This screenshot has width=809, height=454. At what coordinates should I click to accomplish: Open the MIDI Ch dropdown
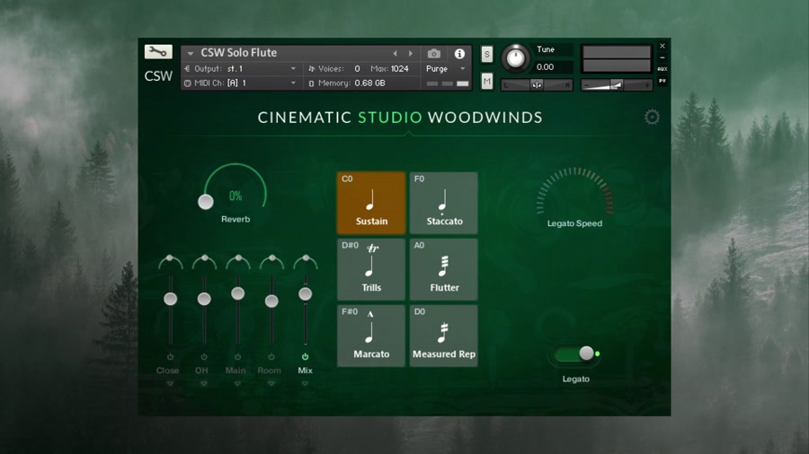click(293, 83)
